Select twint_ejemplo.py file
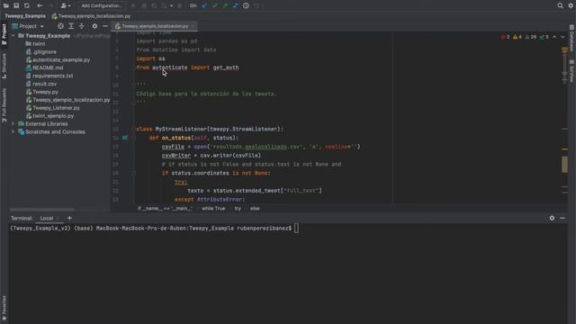The width and height of the screenshot is (576, 324). pos(50,116)
